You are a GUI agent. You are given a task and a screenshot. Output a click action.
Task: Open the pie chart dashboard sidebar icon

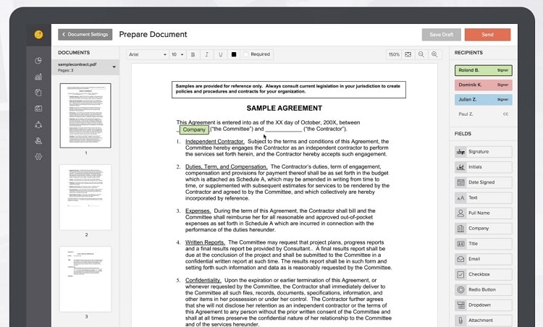pyautogui.click(x=38, y=61)
